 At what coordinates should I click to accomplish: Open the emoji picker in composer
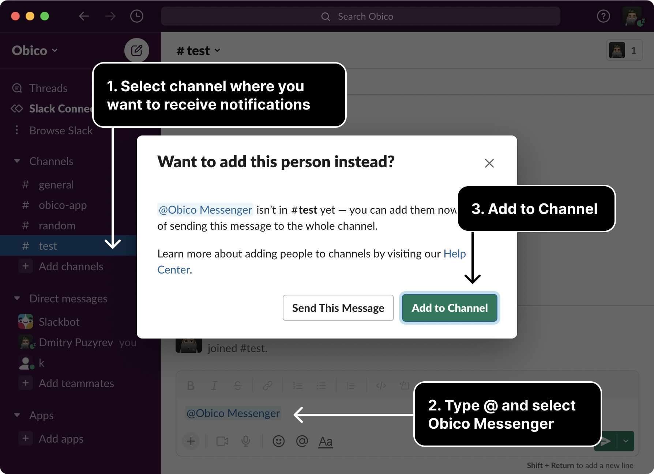point(278,441)
